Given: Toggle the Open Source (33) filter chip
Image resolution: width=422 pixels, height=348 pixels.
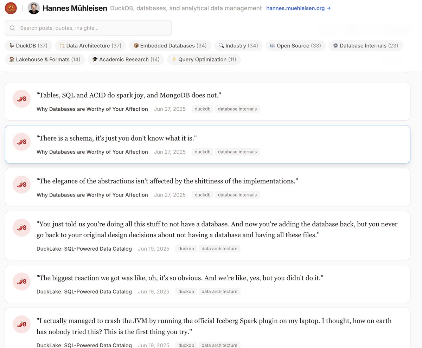Looking at the screenshot, I should [295, 45].
